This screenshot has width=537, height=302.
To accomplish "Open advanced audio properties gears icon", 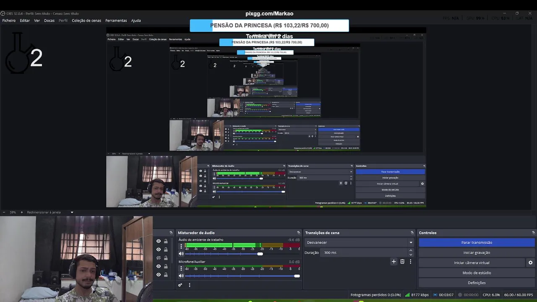I will pos(180,285).
